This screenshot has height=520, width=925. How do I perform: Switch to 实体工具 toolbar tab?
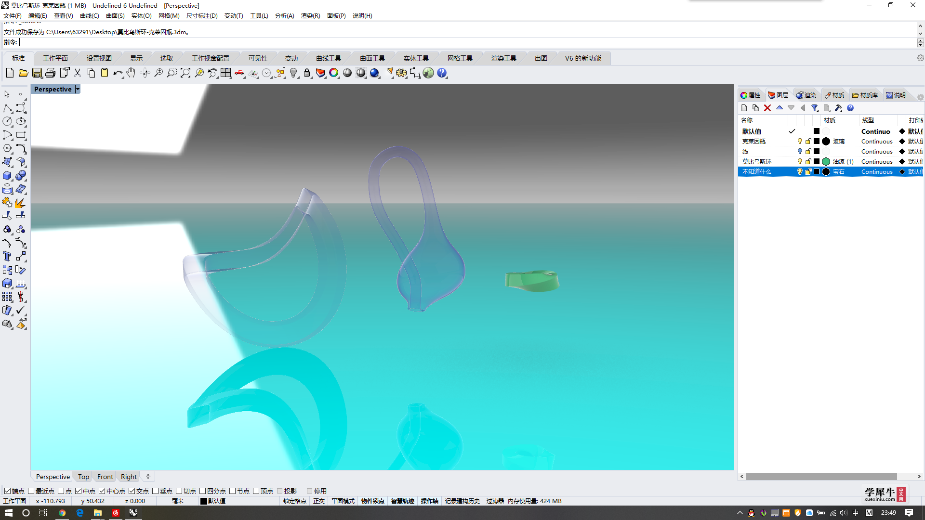[416, 58]
